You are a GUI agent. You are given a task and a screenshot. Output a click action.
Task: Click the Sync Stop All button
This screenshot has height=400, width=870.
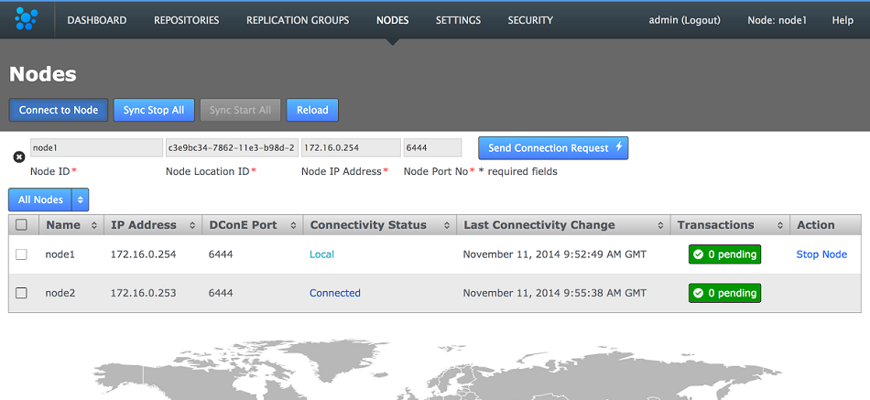pos(154,110)
